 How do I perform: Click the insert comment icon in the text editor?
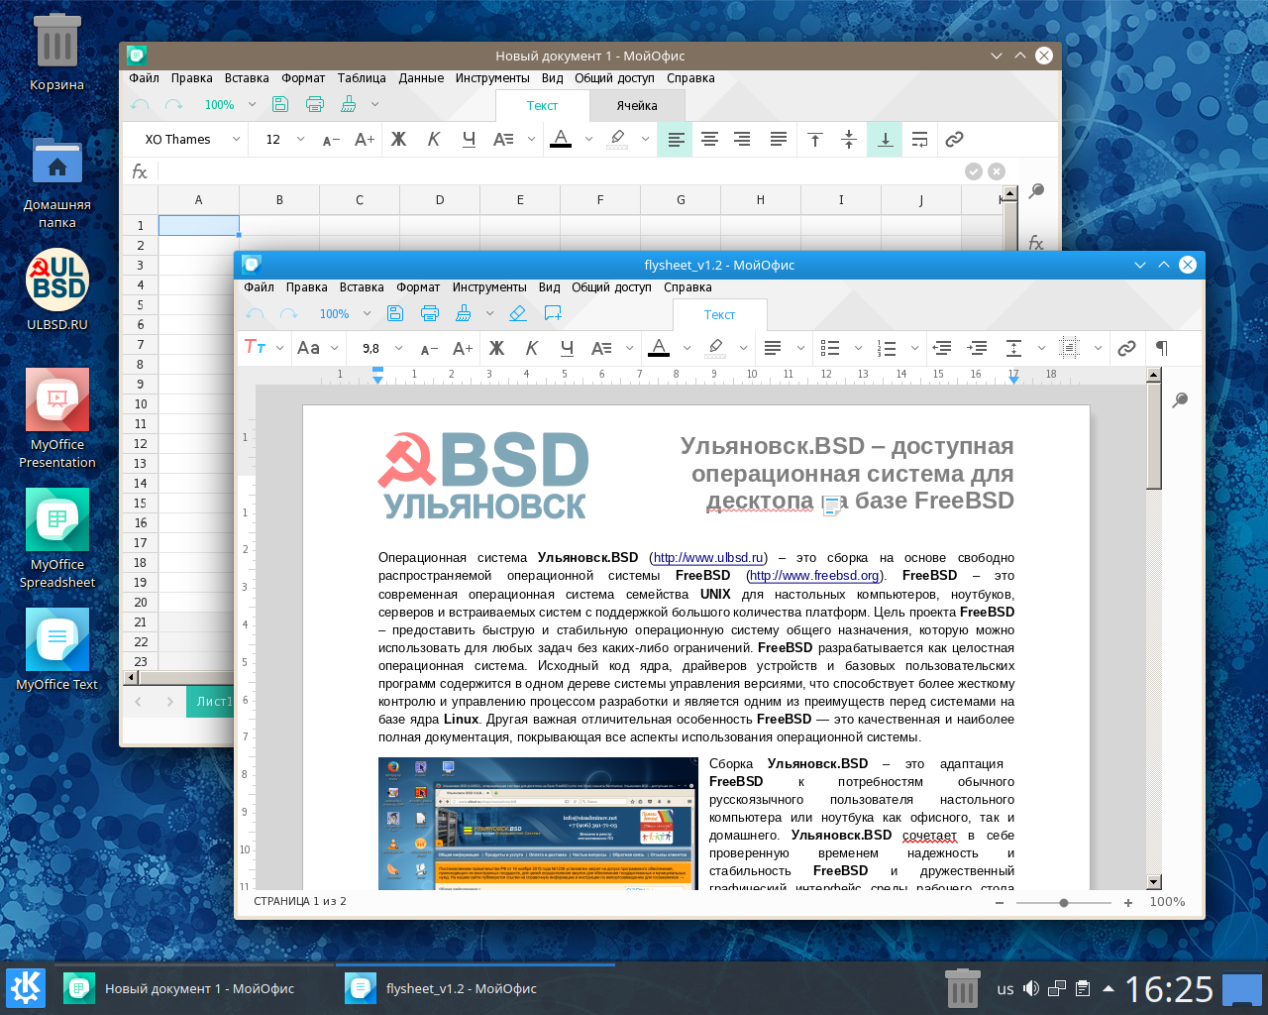pos(553,313)
